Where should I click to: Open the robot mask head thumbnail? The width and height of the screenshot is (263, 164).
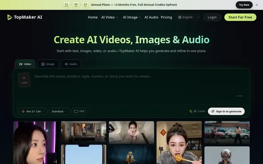[x=227, y=155]
